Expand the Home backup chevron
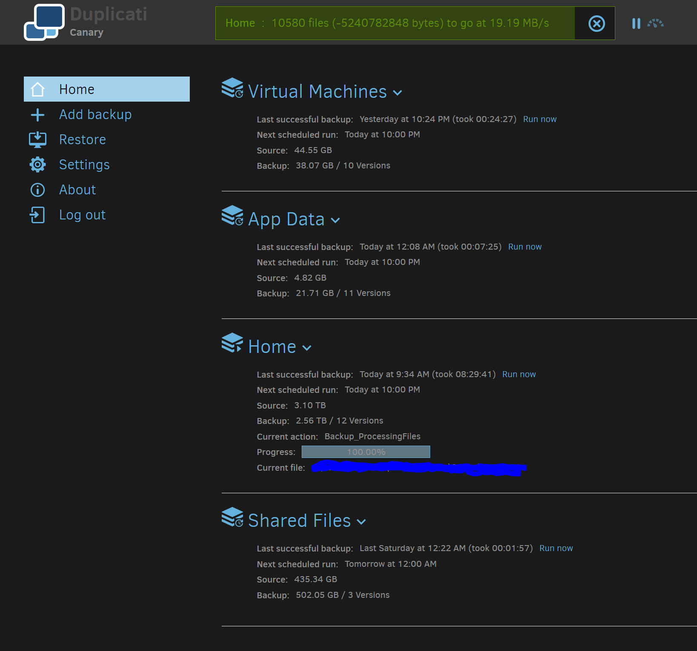This screenshot has width=697, height=651. click(x=307, y=348)
